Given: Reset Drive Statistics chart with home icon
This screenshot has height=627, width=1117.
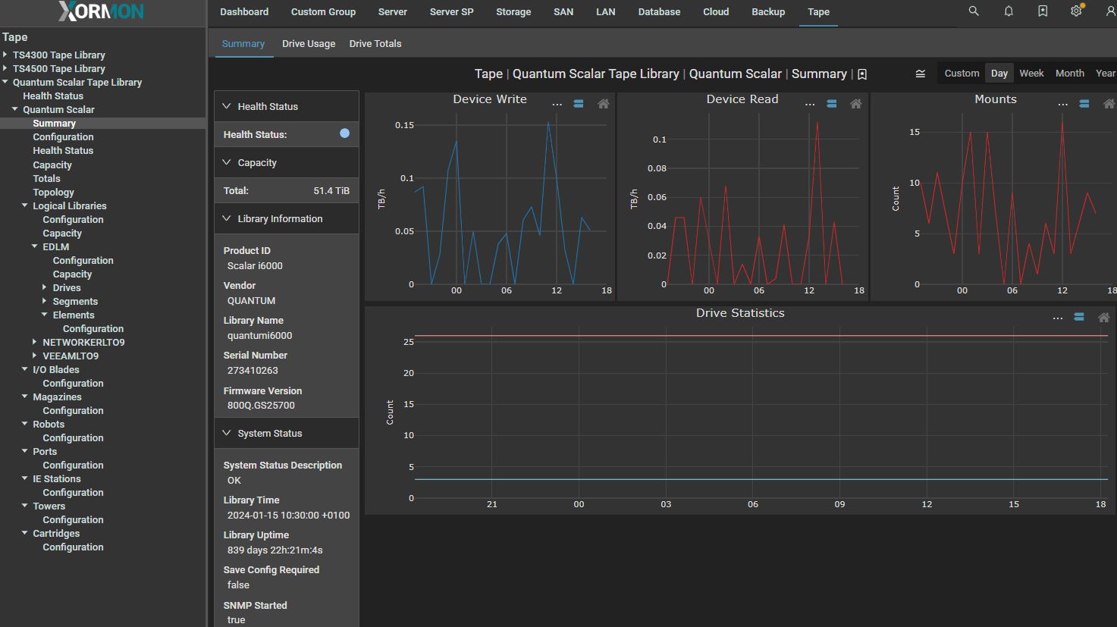Looking at the screenshot, I should (x=1104, y=318).
